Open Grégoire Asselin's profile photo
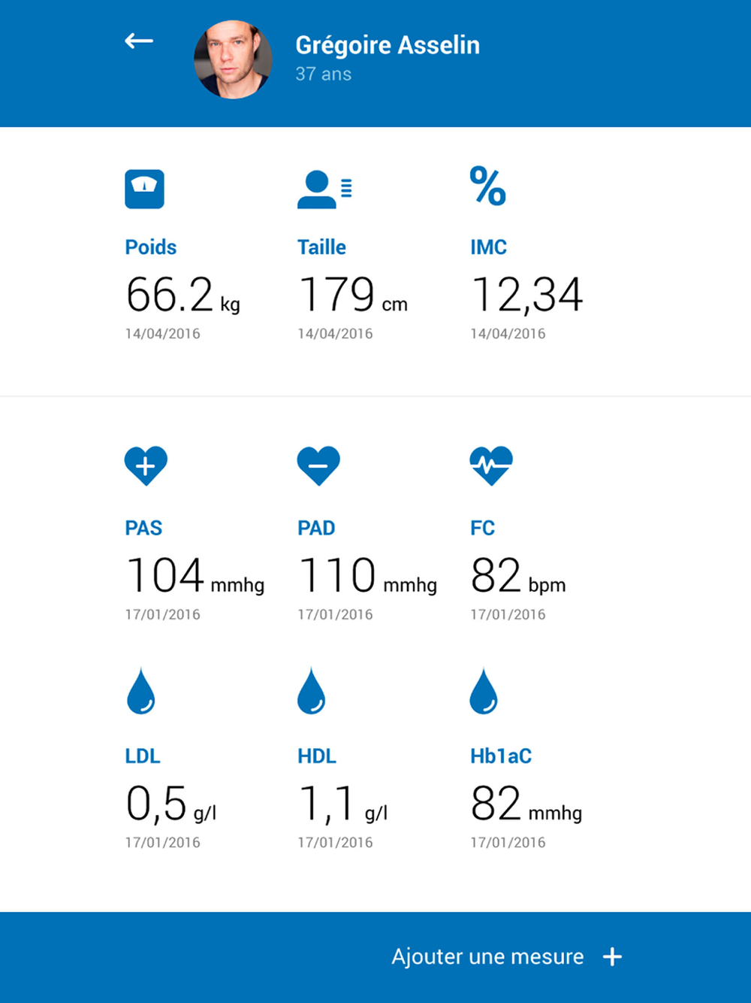751x1003 pixels. [233, 59]
